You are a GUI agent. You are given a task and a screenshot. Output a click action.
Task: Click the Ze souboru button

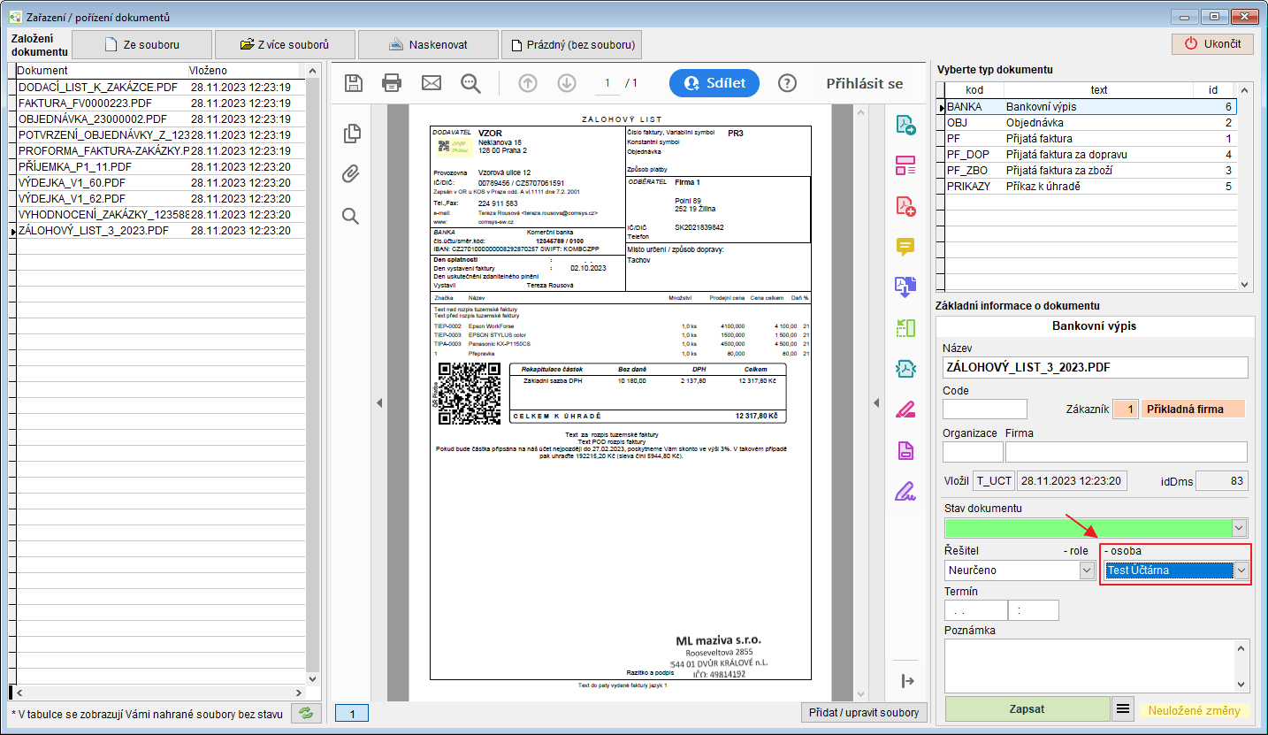pos(141,44)
